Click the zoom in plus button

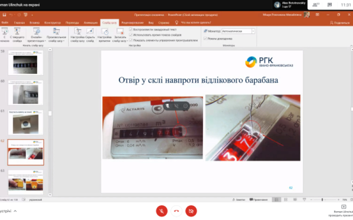(x=338, y=200)
